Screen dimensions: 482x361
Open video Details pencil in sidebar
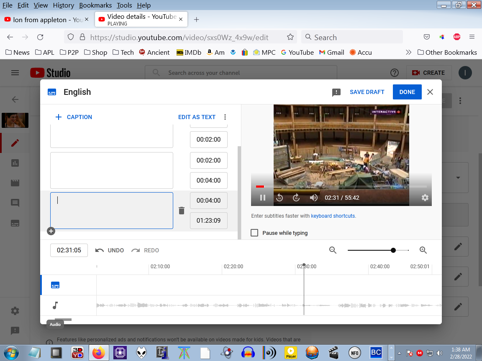pos(15,143)
